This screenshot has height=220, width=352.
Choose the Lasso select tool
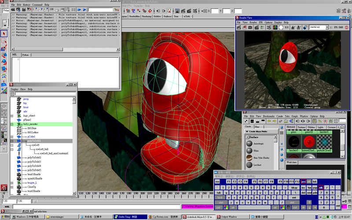(4, 40)
